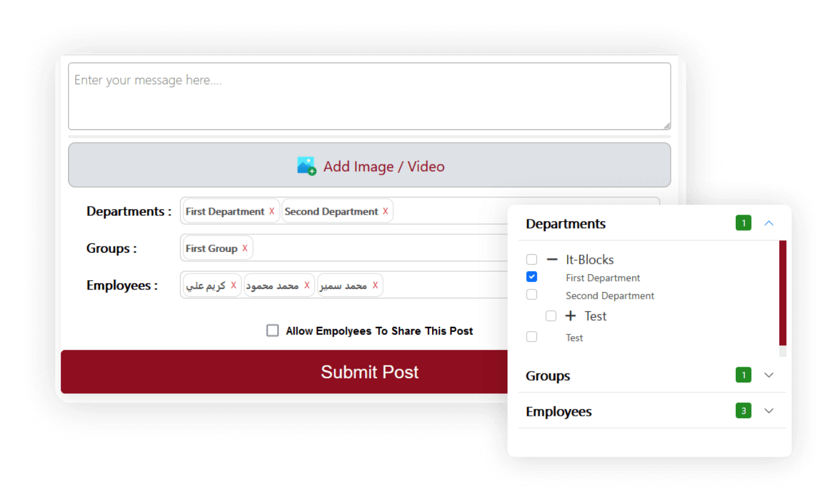Enable Allow Employees To Share This Post
Screen dimensions: 834x501
[x=272, y=331]
